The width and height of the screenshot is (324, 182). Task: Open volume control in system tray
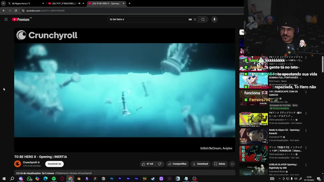296,179
